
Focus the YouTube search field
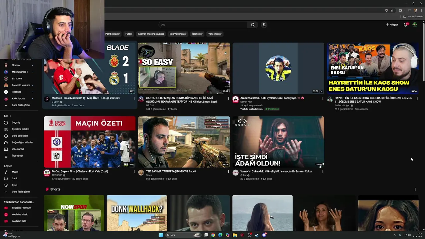pyautogui.click(x=203, y=25)
